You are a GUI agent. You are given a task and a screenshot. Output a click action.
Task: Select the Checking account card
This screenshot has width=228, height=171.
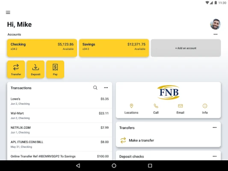pos(42,48)
